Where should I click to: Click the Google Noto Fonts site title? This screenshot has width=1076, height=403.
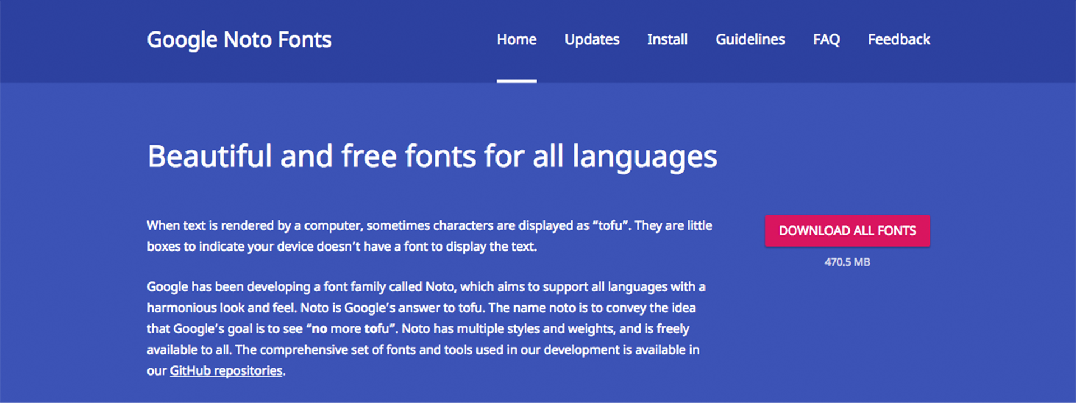(x=239, y=40)
